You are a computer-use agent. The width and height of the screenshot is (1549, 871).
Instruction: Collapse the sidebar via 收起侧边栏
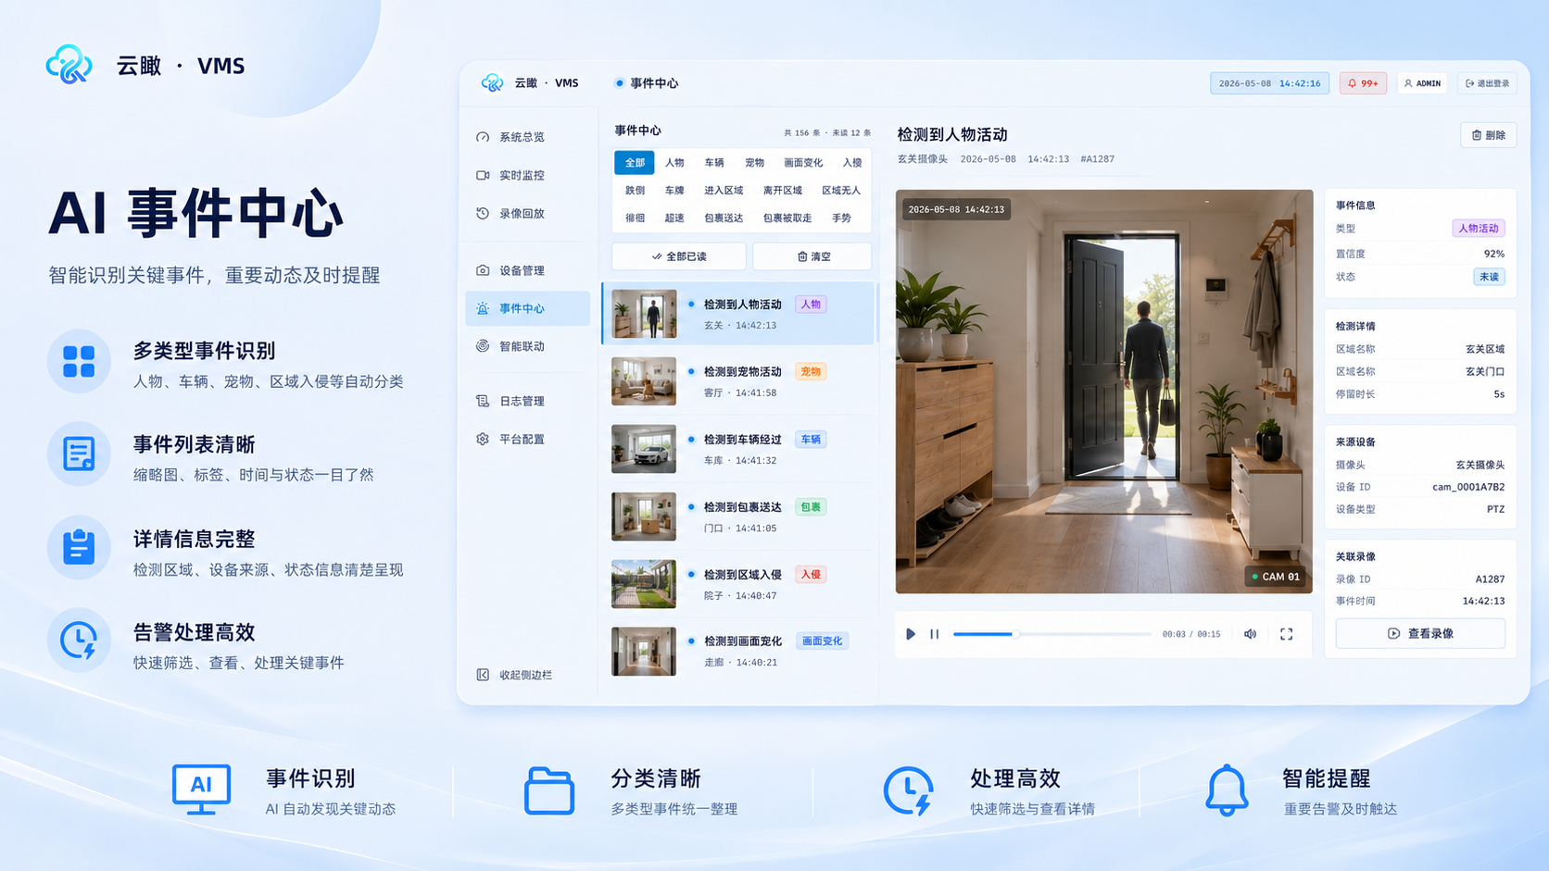click(514, 675)
